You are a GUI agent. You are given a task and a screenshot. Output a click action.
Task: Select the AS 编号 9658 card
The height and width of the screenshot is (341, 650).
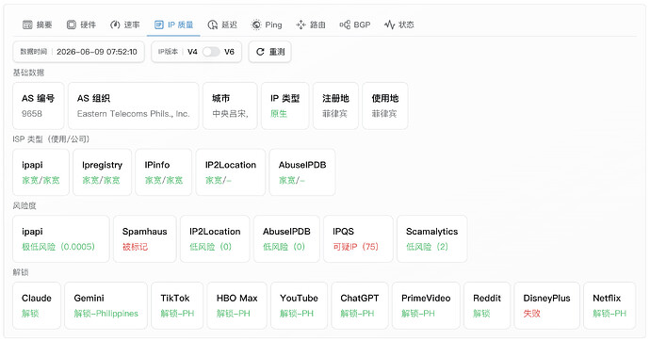coord(38,106)
